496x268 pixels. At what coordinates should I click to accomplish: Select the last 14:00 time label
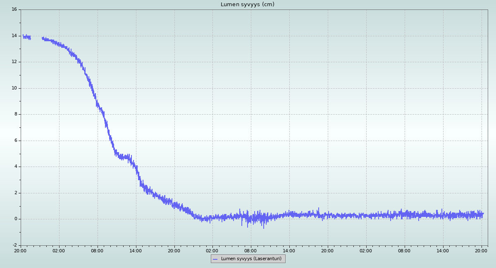point(443,250)
